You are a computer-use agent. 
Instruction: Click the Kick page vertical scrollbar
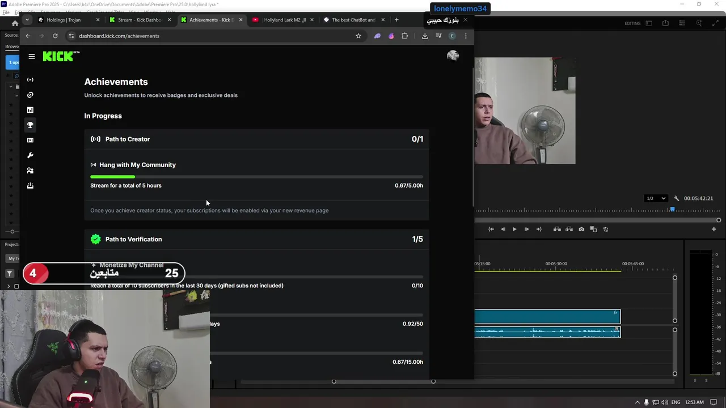[x=473, y=136]
